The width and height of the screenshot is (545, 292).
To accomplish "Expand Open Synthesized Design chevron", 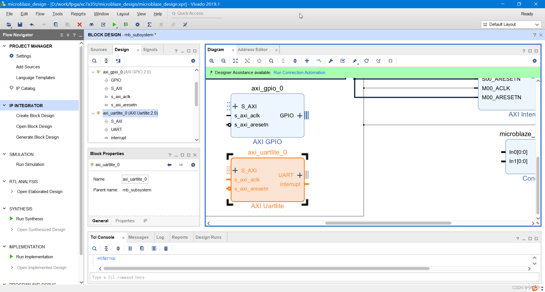I will tap(12, 230).
